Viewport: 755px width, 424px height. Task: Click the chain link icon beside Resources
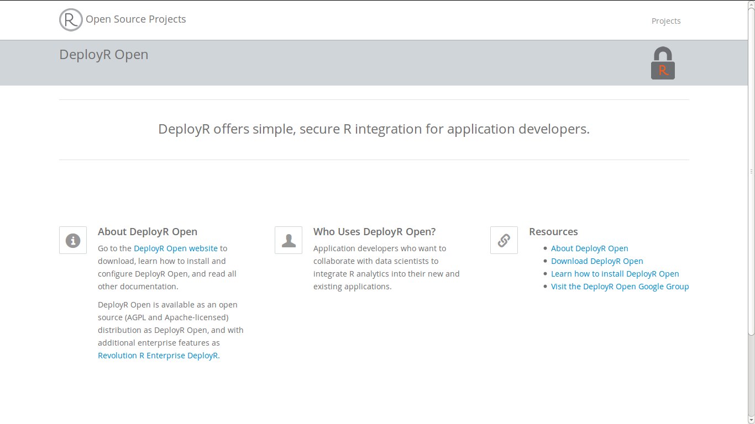504,240
